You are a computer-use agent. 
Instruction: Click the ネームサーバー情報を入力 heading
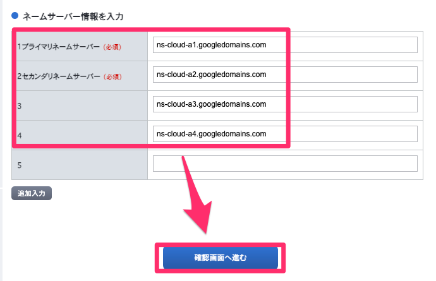pos(73,16)
